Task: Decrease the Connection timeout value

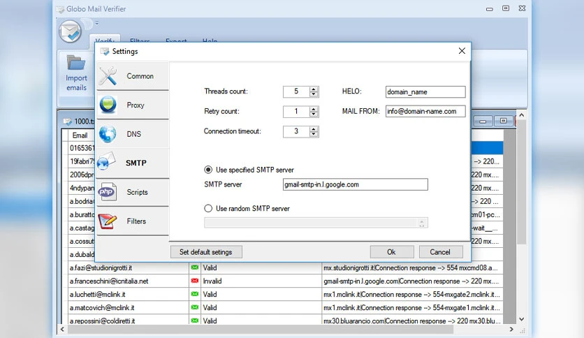Action: pos(314,134)
